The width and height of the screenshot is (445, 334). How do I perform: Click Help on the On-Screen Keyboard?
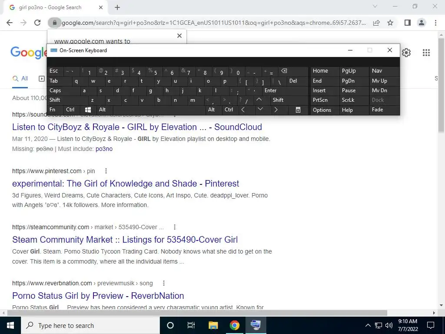354,110
